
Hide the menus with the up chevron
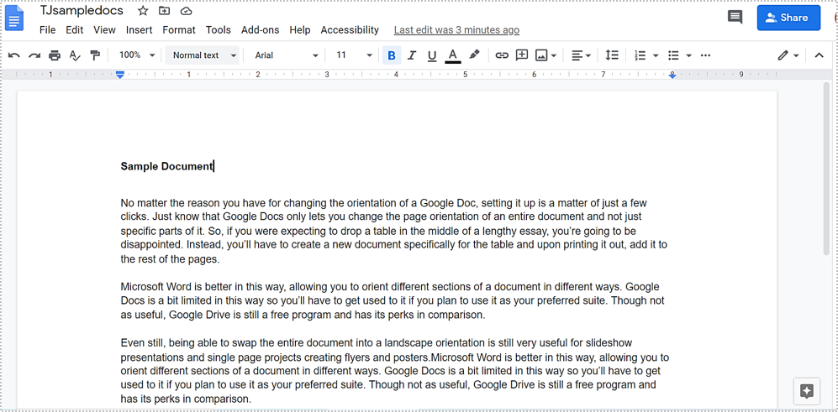pos(819,55)
